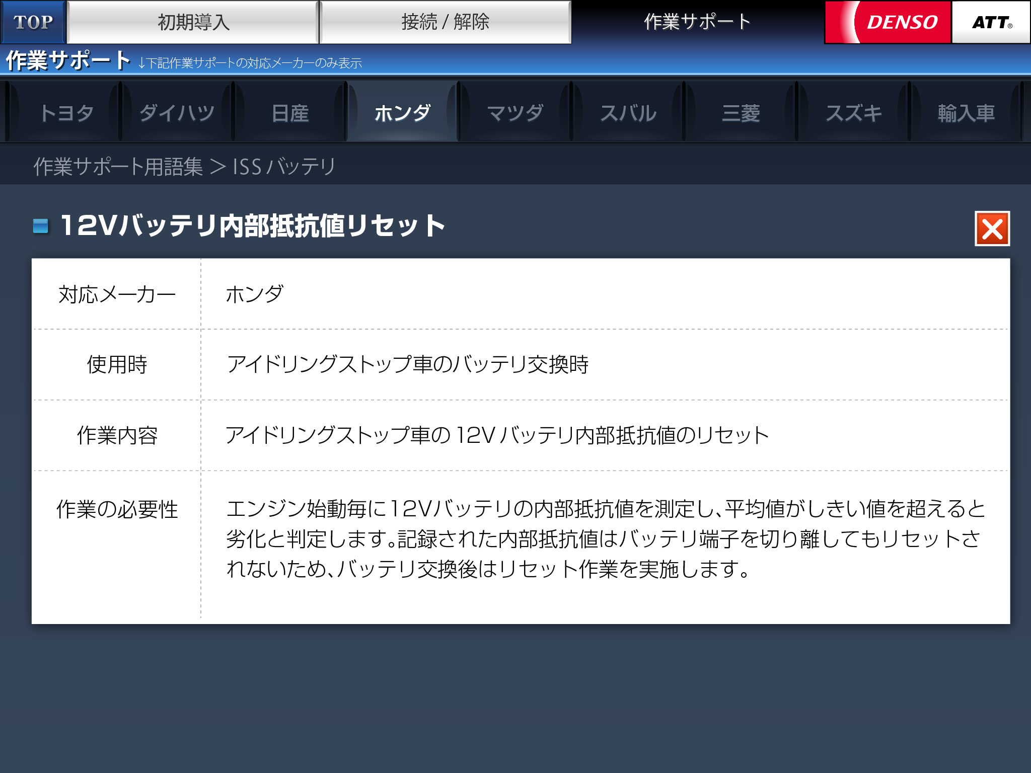Select マツダ manufacturer tab
Image resolution: width=1031 pixels, height=773 pixels.
[x=515, y=113]
